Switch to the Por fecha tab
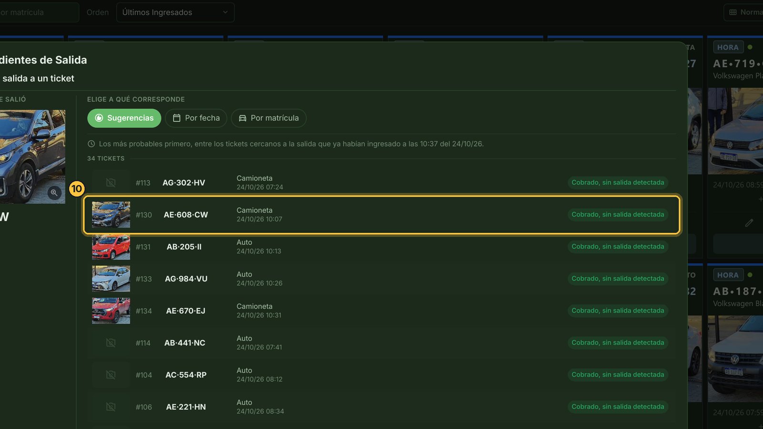 pos(196,118)
